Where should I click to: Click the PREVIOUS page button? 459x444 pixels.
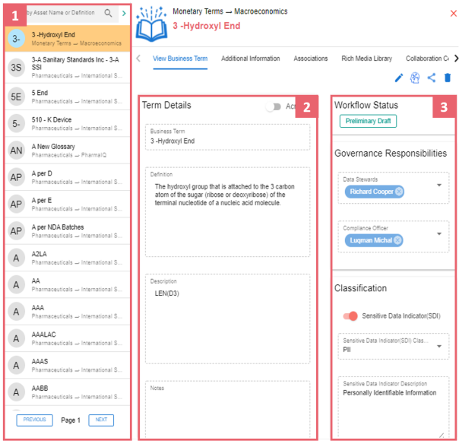tap(35, 420)
